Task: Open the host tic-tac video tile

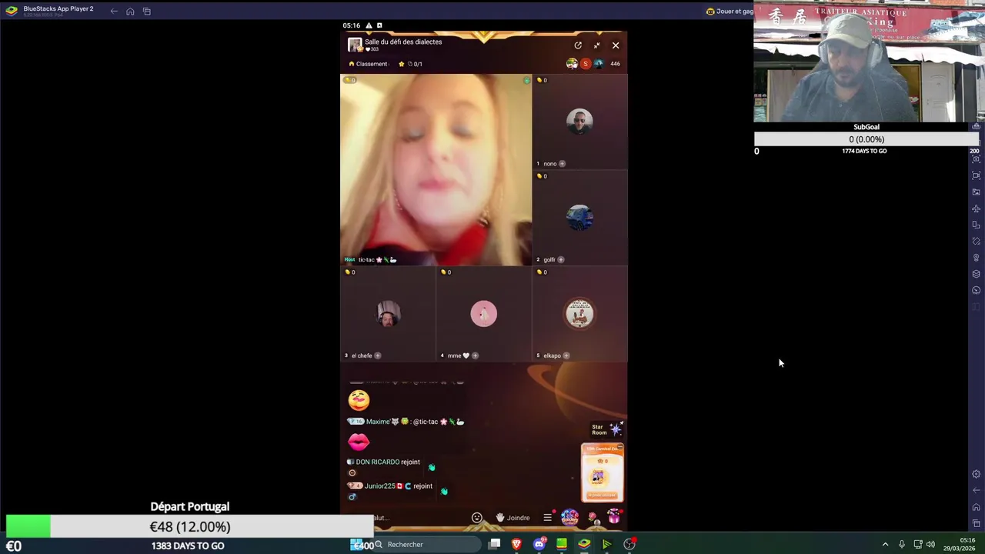Action: pos(436,170)
